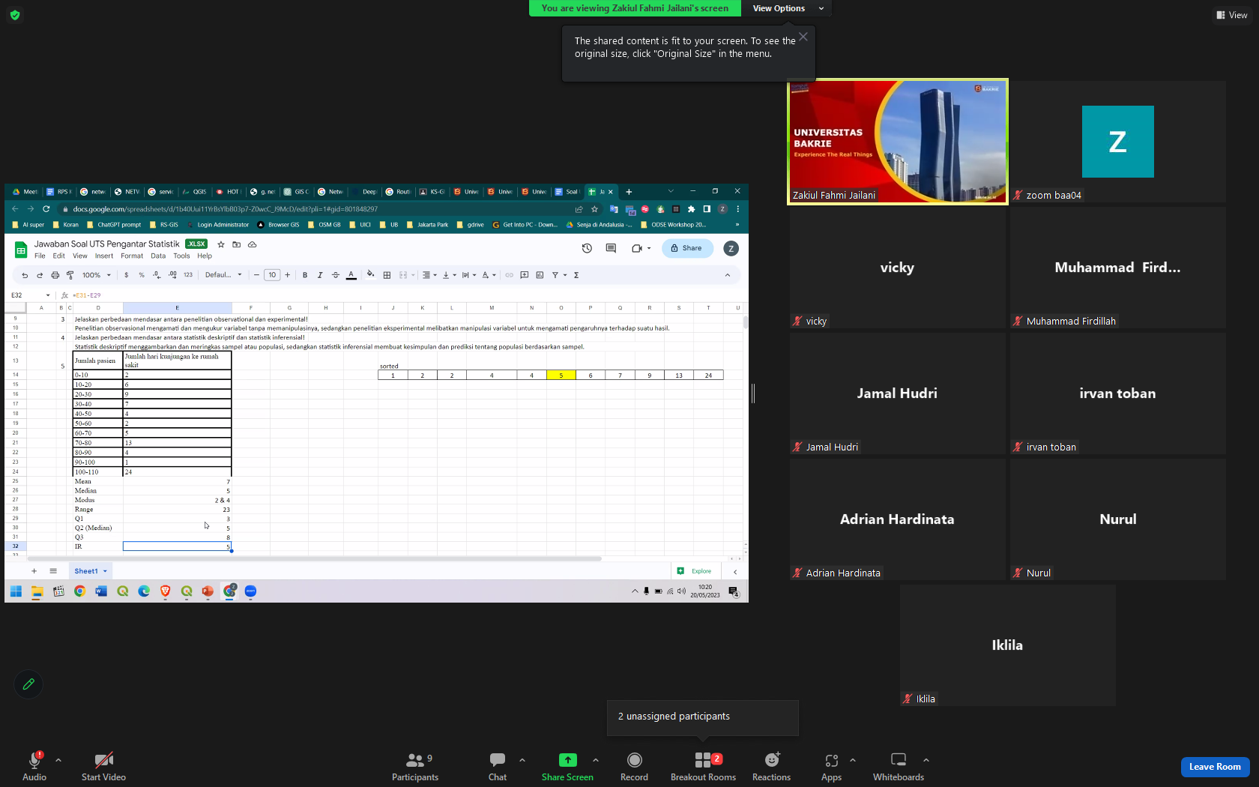The width and height of the screenshot is (1259, 787).
Task: Click the Share Screen button
Action: click(567, 766)
